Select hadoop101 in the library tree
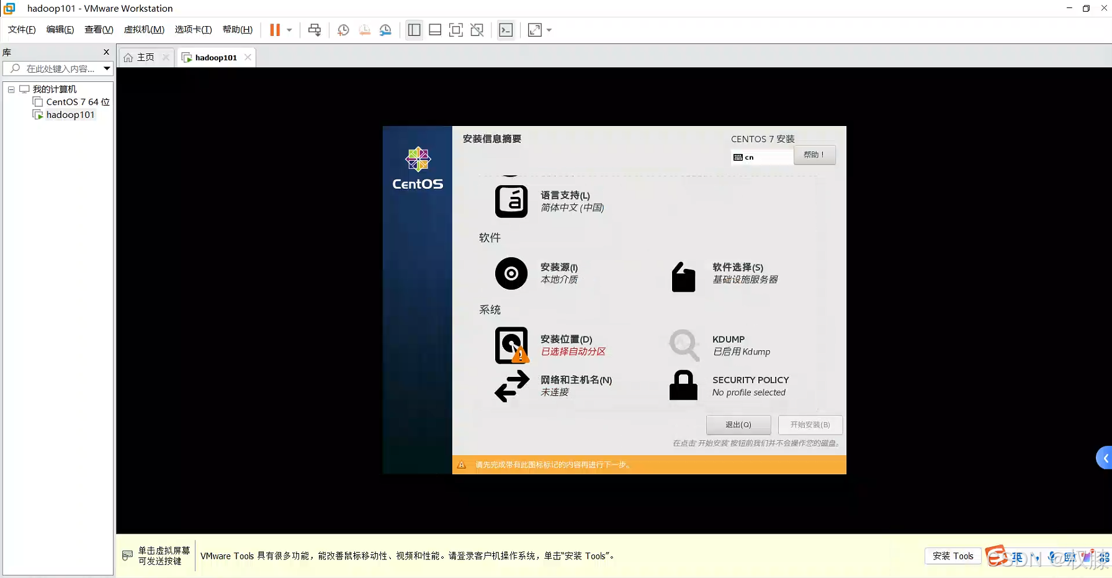This screenshot has height=578, width=1112. (x=70, y=115)
